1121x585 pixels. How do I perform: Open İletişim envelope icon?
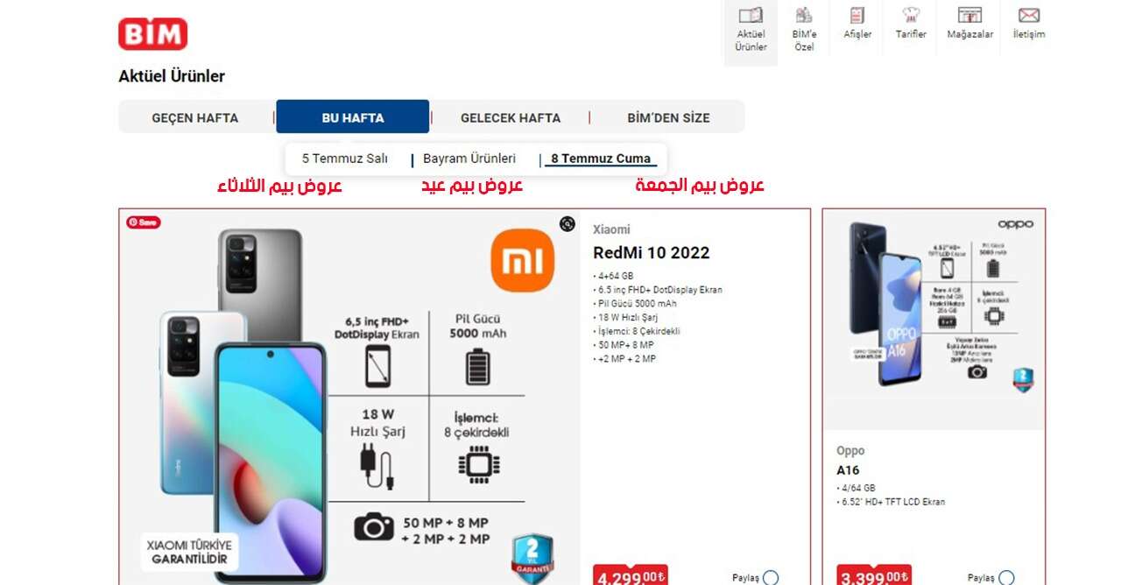point(1028,16)
